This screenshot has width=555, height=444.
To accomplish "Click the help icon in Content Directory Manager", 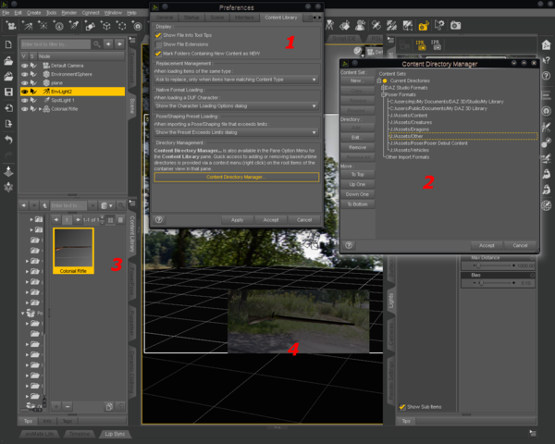I will click(348, 245).
